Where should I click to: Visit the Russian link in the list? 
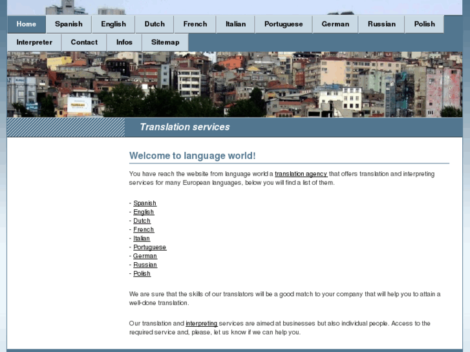tap(145, 265)
